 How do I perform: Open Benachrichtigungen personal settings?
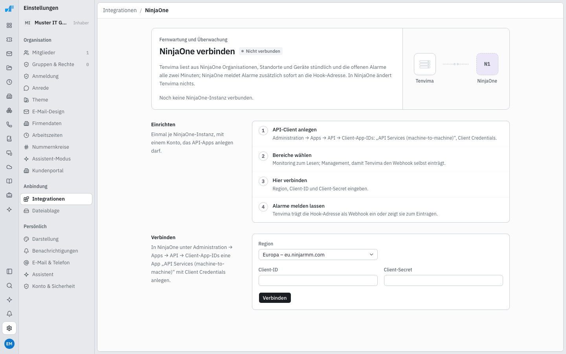pyautogui.click(x=56, y=251)
